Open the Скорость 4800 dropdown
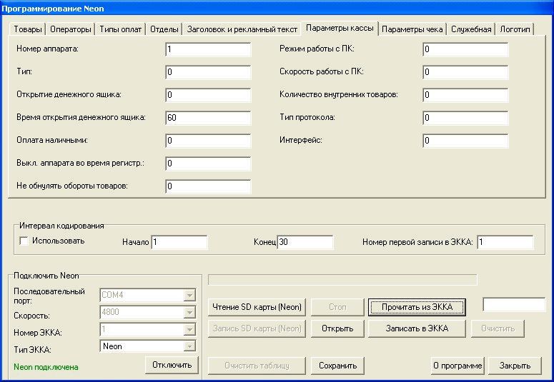 point(189,312)
